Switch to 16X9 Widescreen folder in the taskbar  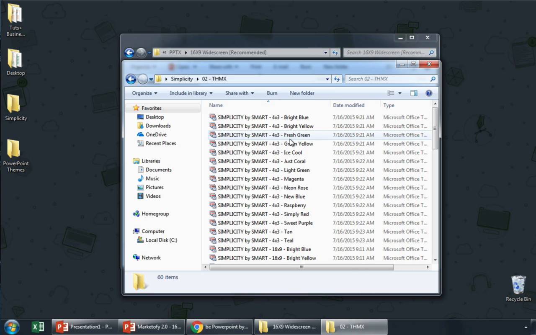(x=287, y=327)
